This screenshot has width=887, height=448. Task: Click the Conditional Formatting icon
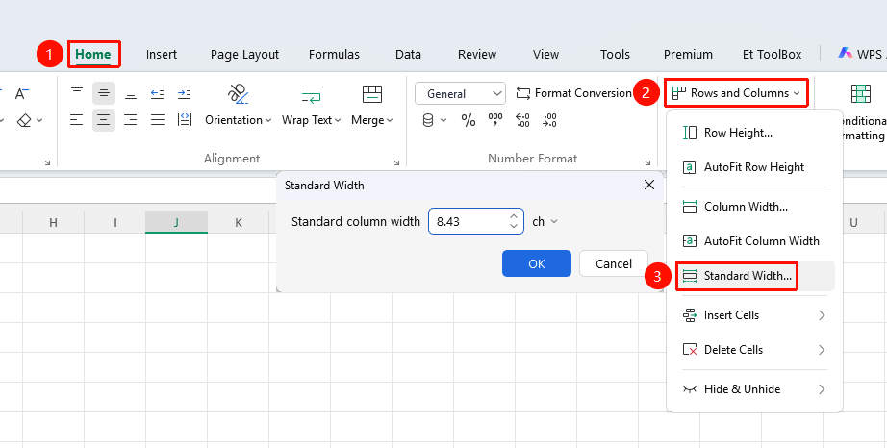860,94
